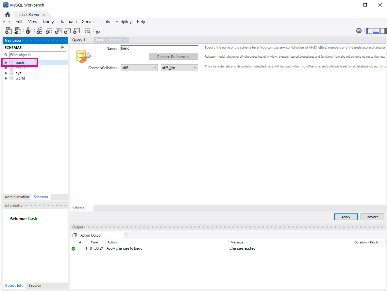
Task: Click the schema Name input field
Action: coord(159,49)
